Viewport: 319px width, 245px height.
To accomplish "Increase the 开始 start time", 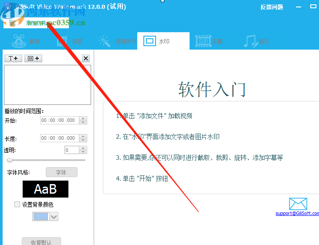I will [x=83, y=118].
